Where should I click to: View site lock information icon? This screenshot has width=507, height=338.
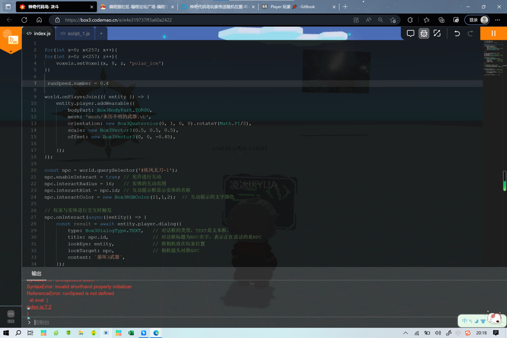tap(57, 20)
